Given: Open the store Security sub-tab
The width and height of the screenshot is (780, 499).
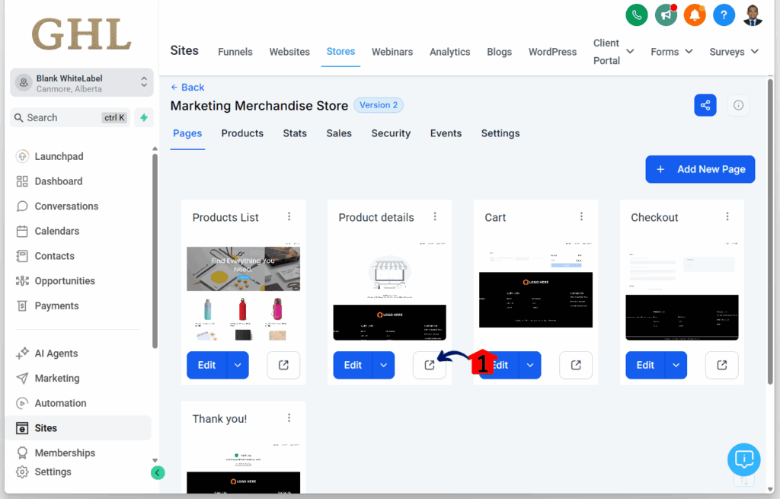Looking at the screenshot, I should tap(391, 133).
